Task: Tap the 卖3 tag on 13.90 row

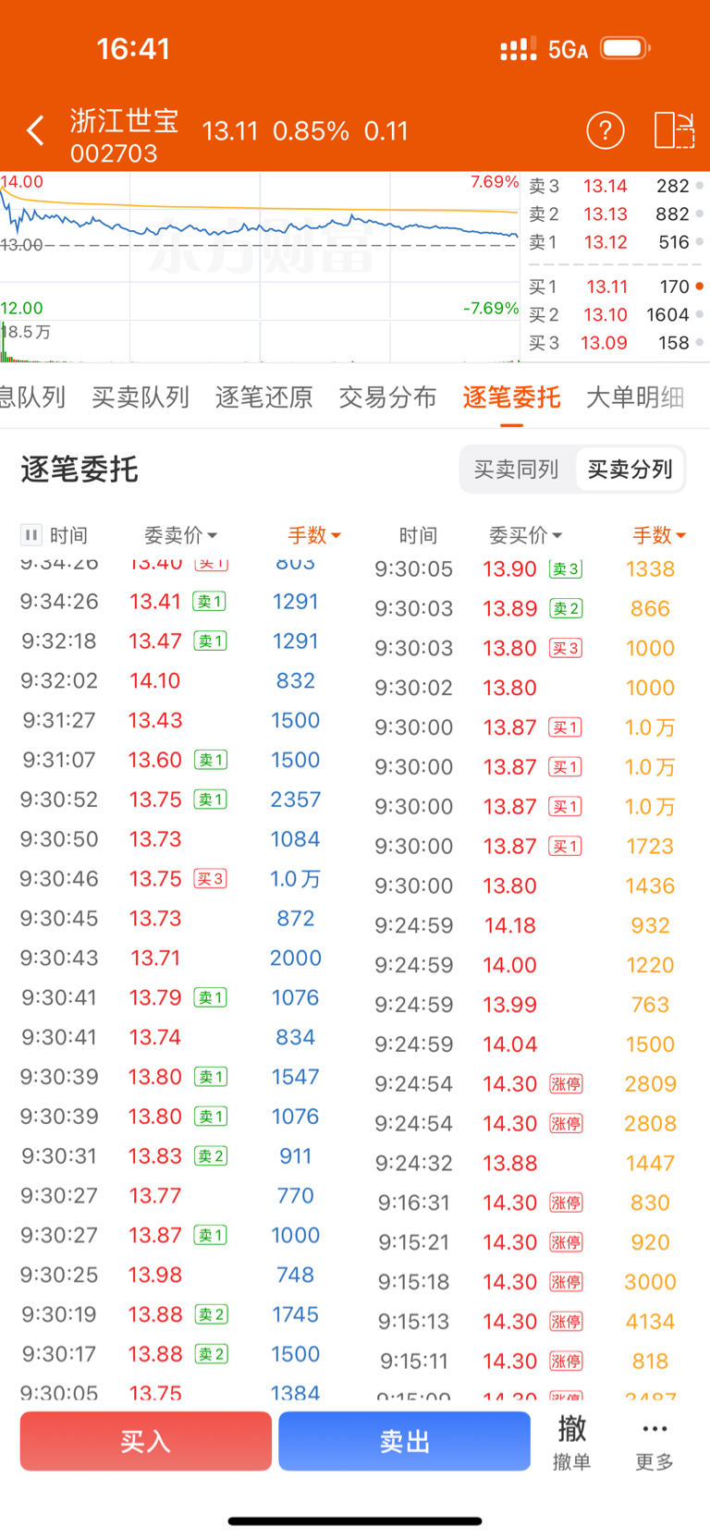Action: coord(566,569)
